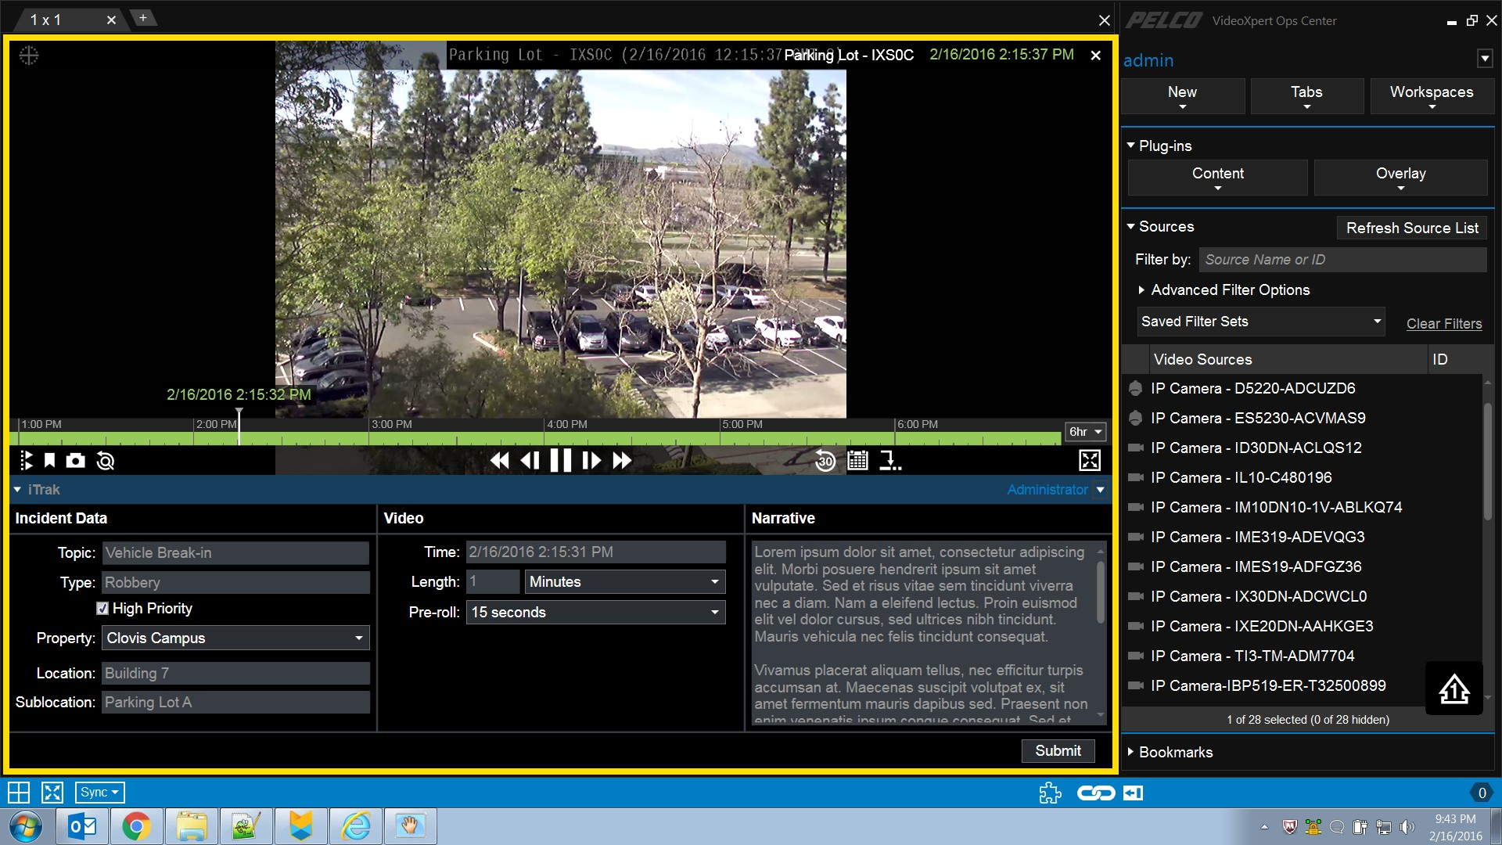Take a snapshot with the camera icon
Image resolution: width=1502 pixels, height=845 pixels.
[x=75, y=461]
